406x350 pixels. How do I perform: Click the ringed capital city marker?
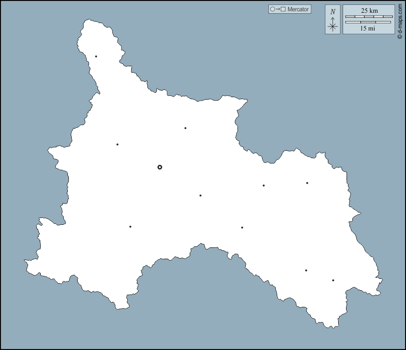click(x=160, y=167)
